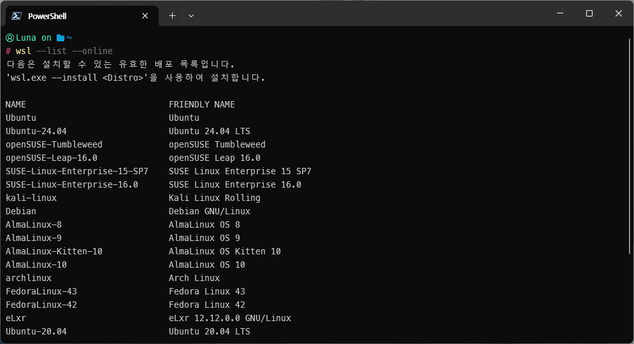Screen dimensions: 634x344
Task: Close the PowerShell tab
Action: pos(145,16)
